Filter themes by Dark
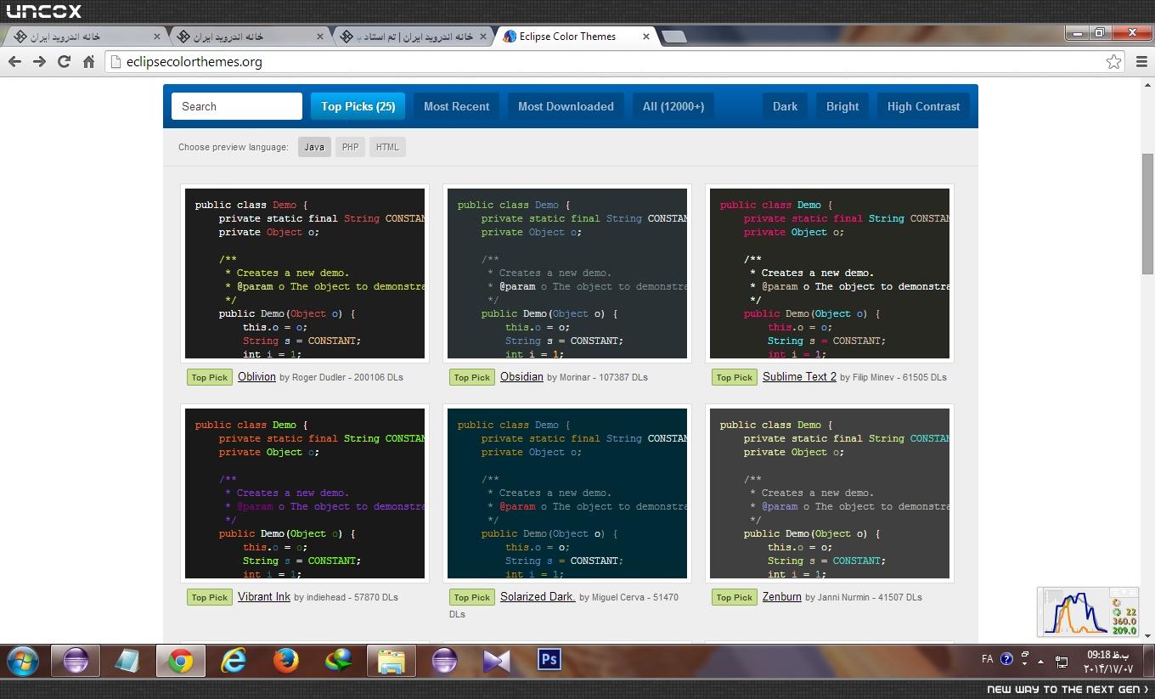 tap(785, 106)
